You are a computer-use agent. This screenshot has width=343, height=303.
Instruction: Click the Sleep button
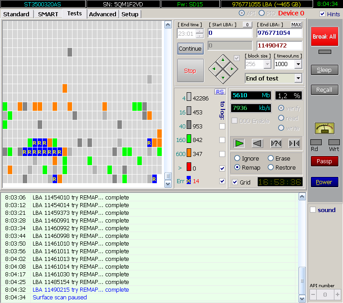pyautogui.click(x=324, y=70)
